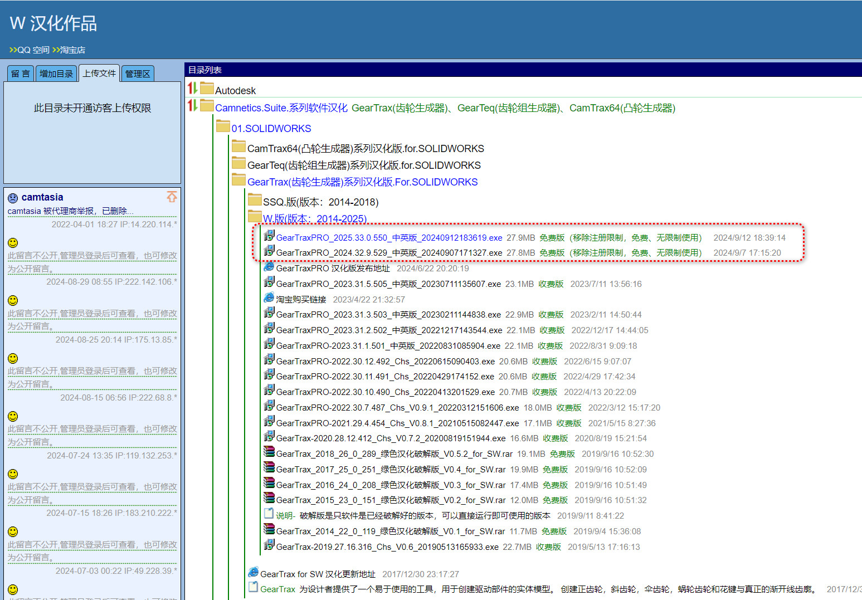The image size is (862, 600).
Task: Click the sort arrows beside Camnetics.Suite folder
Action: click(x=192, y=105)
